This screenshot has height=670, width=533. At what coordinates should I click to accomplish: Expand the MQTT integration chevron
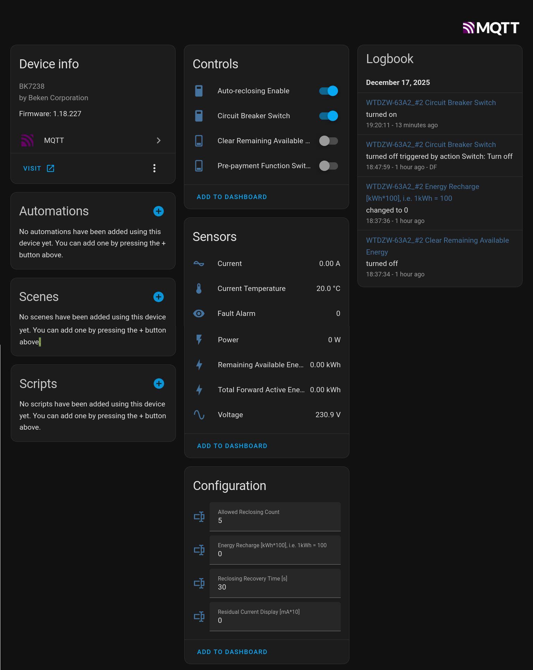coord(159,140)
